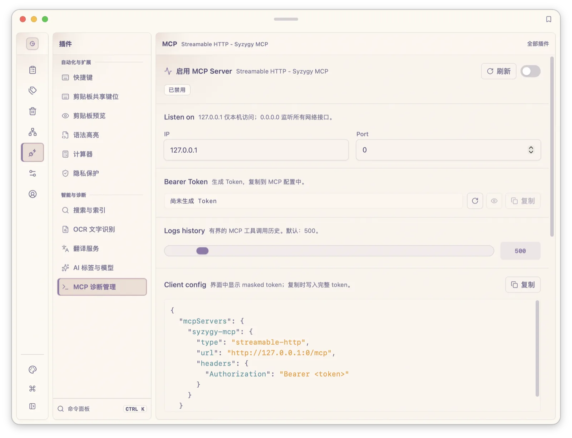The height and width of the screenshot is (438, 572).
Task: Open 计算器 plugin settings
Action: pyautogui.click(x=102, y=154)
